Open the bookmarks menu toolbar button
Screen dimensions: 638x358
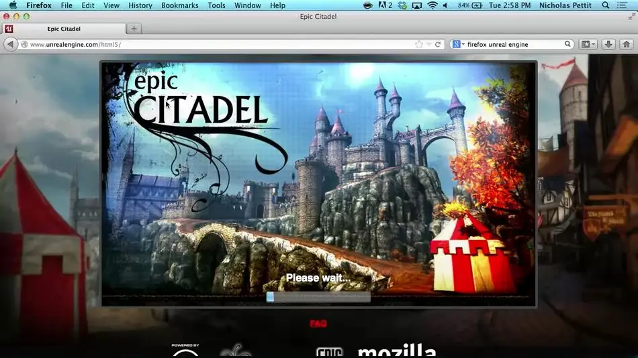(x=588, y=44)
